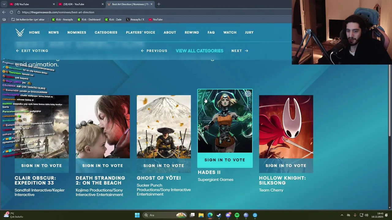This screenshot has width=392, height=220.
Task: Close the Best Art Direction tab
Action: tap(151, 4)
